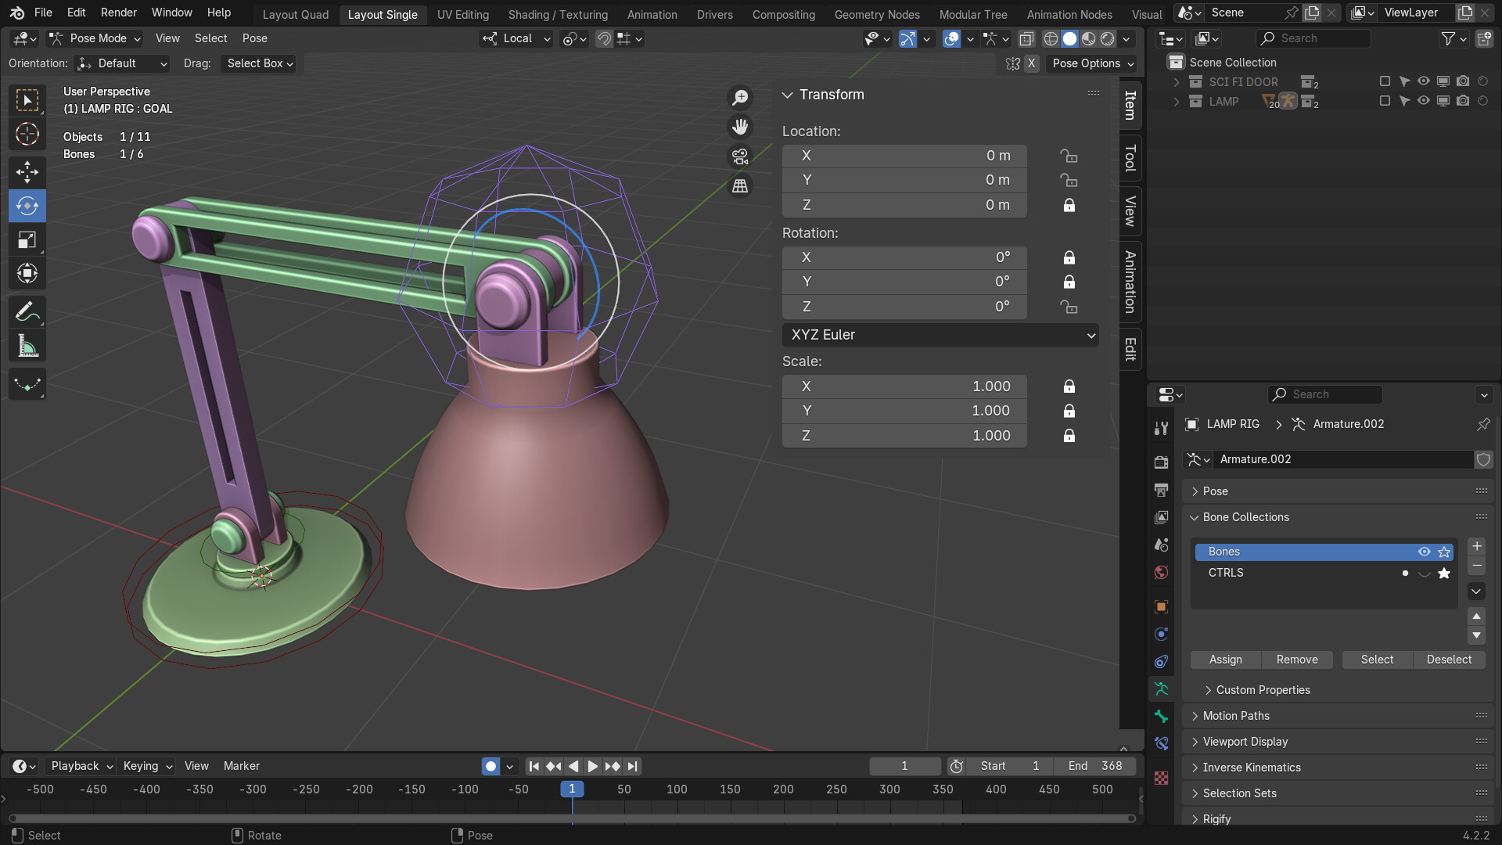Open Select Box drag dropdown
Image resolution: width=1502 pixels, height=845 pixels.
(x=260, y=63)
